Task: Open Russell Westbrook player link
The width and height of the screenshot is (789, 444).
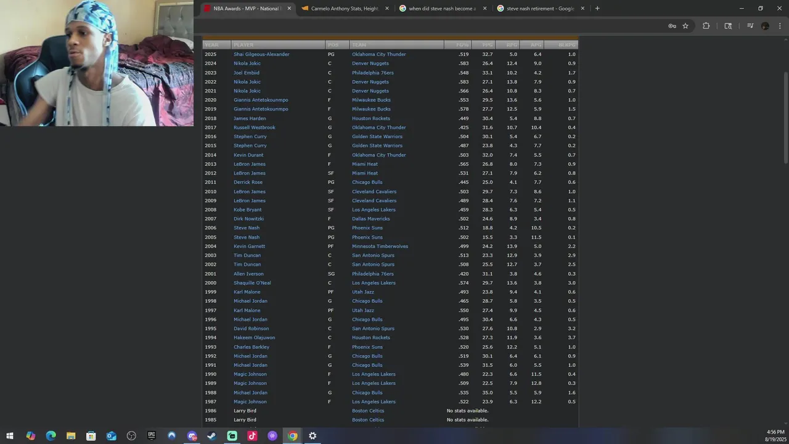Action: click(255, 128)
